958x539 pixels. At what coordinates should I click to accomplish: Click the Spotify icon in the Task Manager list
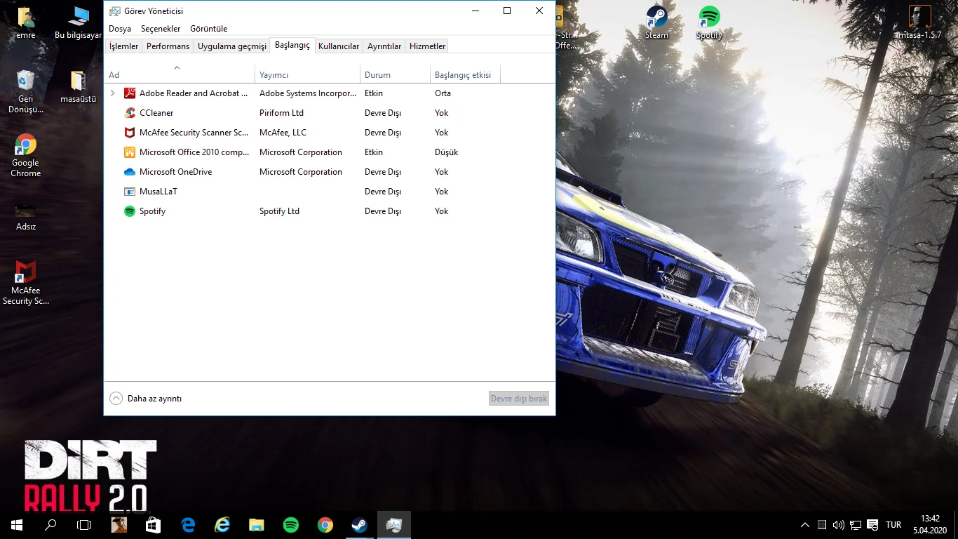pos(129,211)
